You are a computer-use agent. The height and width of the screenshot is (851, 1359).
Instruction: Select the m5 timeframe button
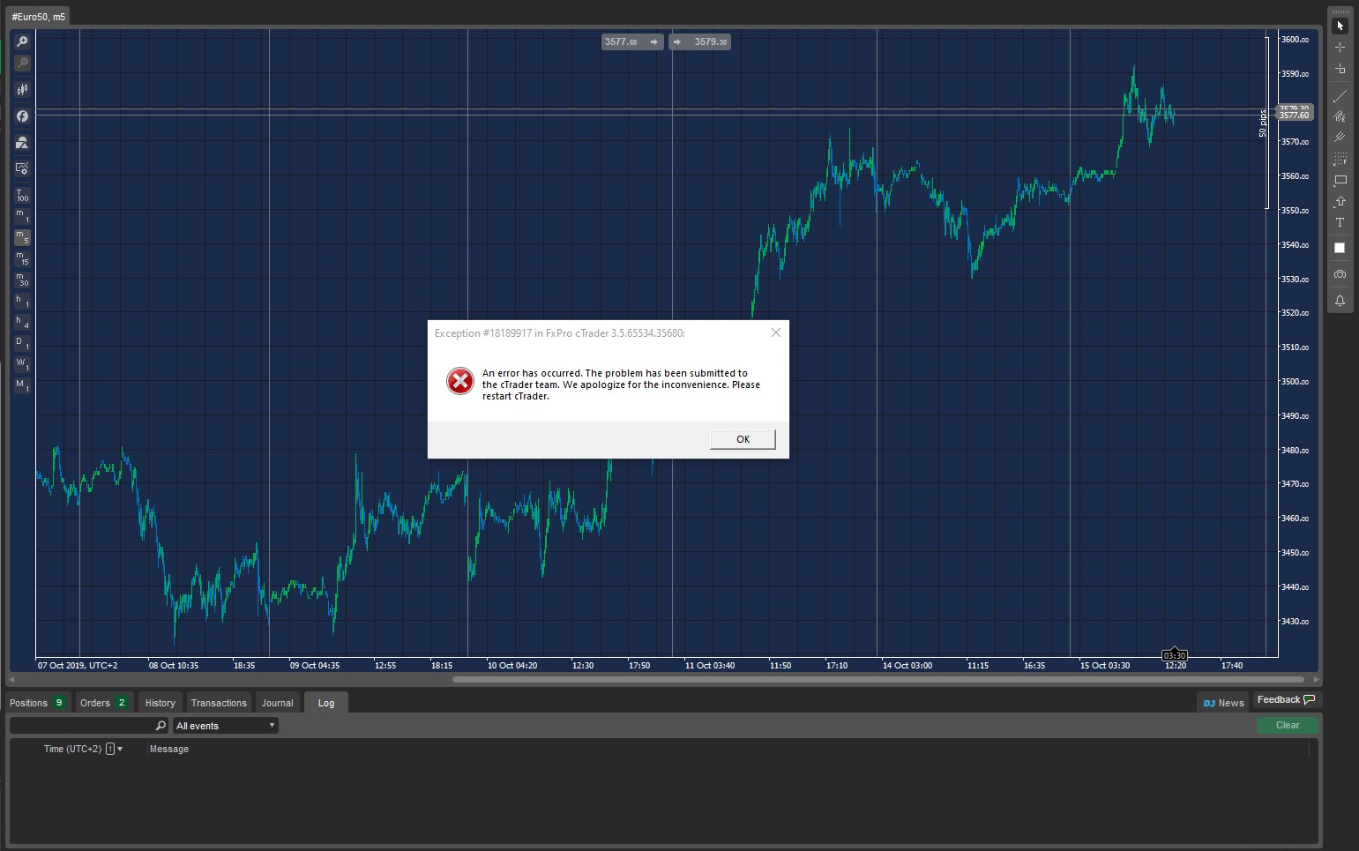click(x=22, y=237)
